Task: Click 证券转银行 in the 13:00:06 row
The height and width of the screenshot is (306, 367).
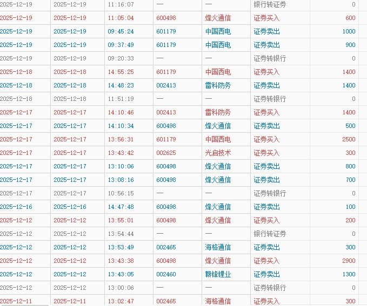Action: 270,288
